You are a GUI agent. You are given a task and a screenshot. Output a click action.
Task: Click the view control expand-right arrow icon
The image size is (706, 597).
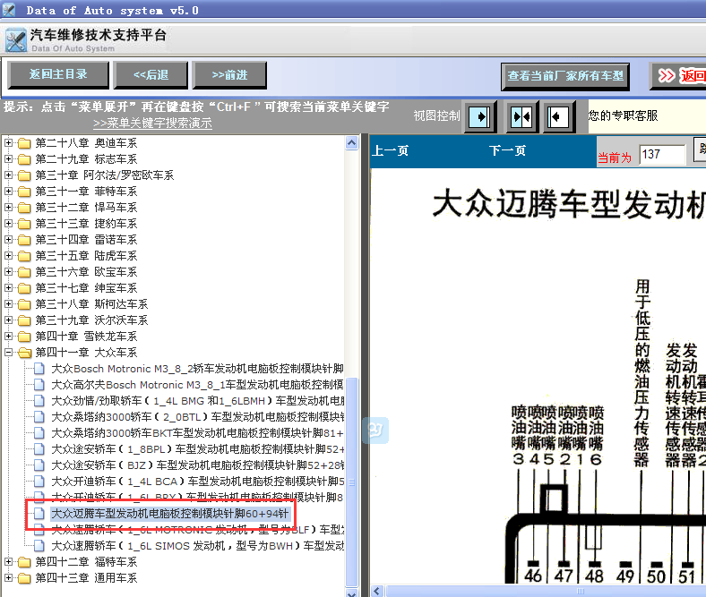480,117
